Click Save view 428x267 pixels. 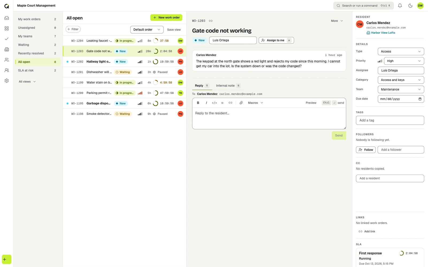174,30
